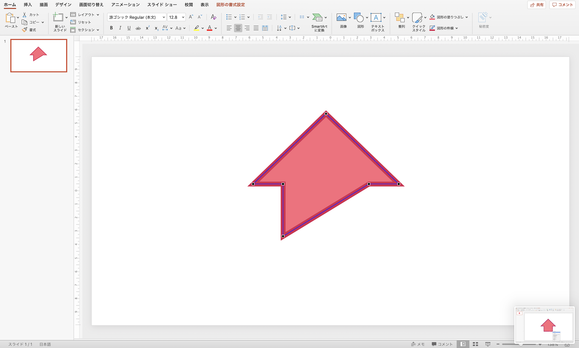Select slide 1 thumbnail

[39, 56]
